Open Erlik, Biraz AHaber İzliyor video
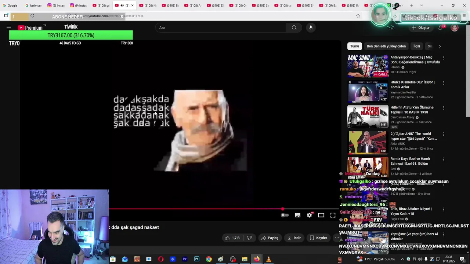Viewport: 470px width, 264px height. coord(411,211)
